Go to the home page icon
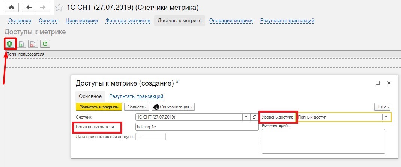 (12, 8)
